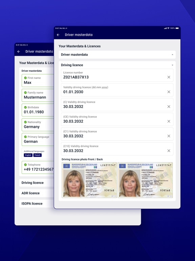Expand Driving licence in rear window

click(37, 183)
